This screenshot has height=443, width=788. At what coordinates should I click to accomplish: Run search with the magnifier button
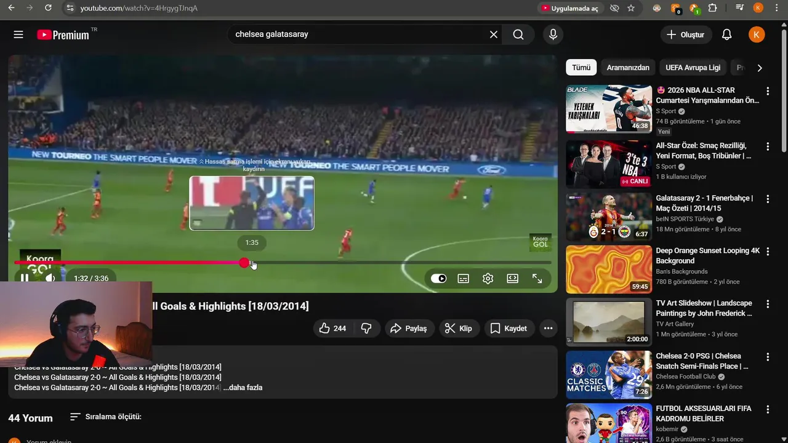(518, 34)
